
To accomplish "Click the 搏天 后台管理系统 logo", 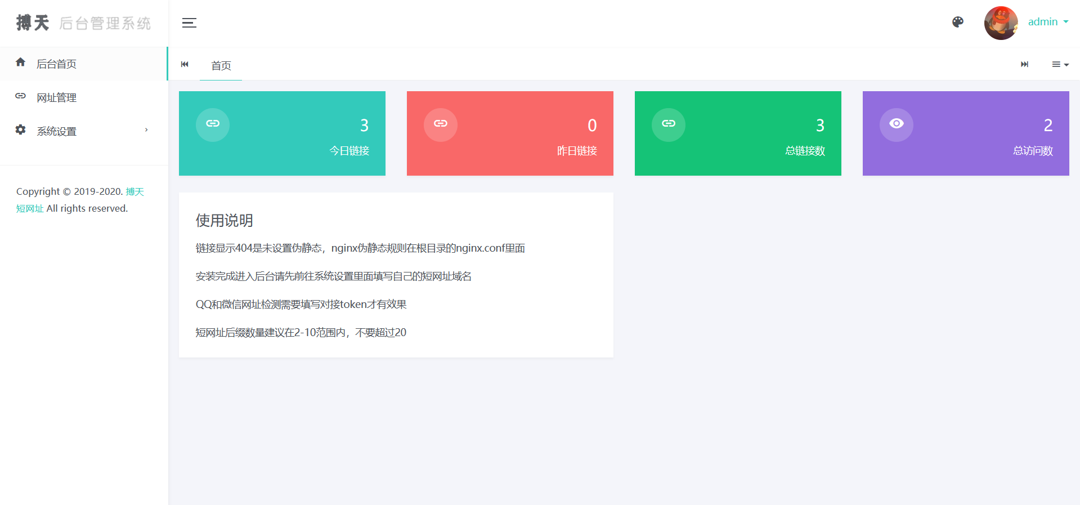I will coord(83,23).
